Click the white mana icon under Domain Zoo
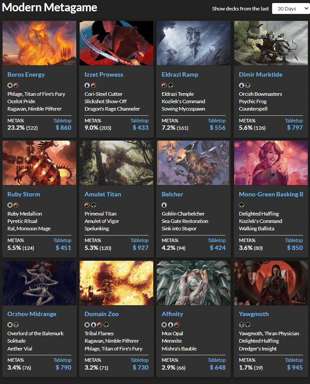 point(87,325)
